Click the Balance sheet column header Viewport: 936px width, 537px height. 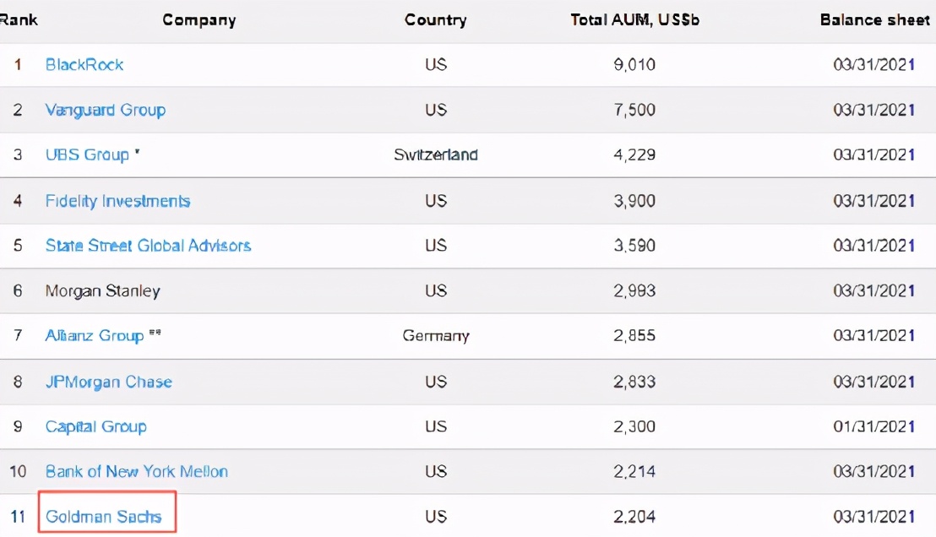[874, 19]
